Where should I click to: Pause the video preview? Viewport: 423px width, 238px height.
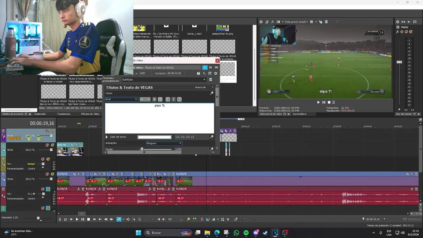(x=324, y=102)
